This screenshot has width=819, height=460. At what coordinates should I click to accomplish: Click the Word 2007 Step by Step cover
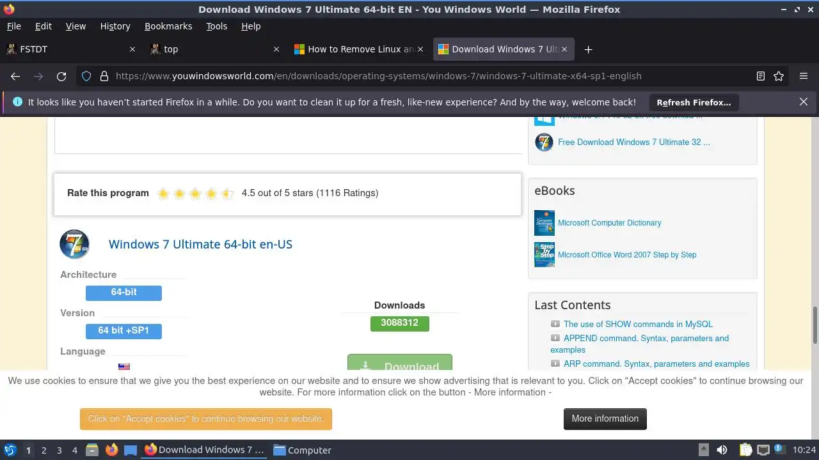coord(545,255)
